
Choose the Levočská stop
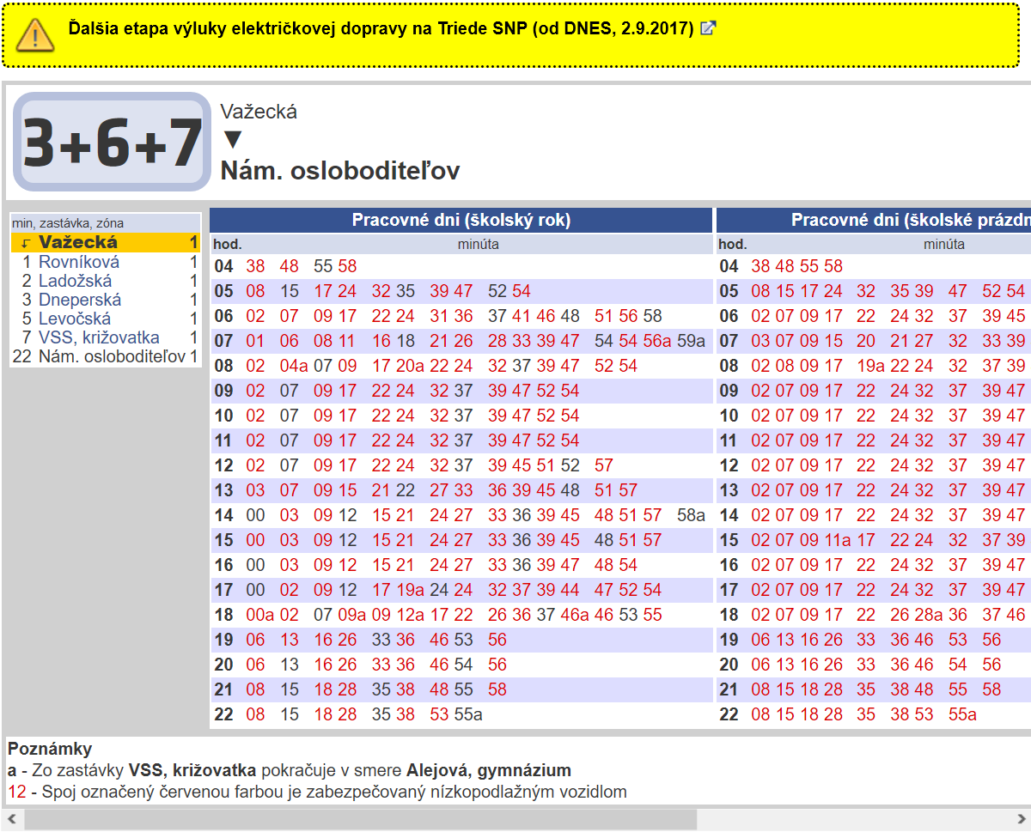[75, 319]
